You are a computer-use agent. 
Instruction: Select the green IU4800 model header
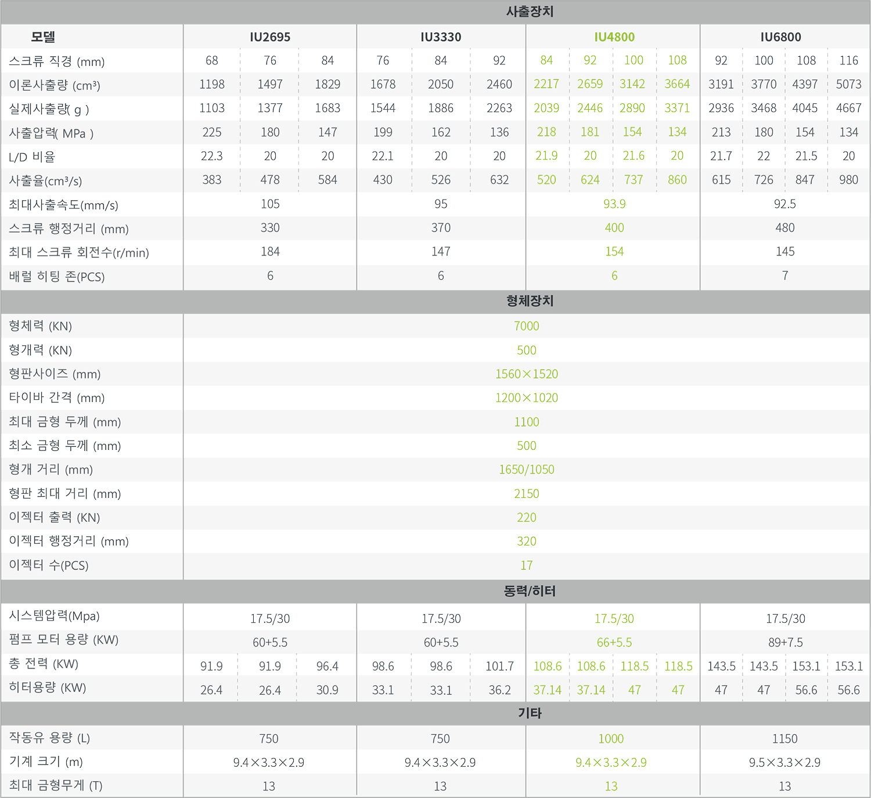[614, 37]
